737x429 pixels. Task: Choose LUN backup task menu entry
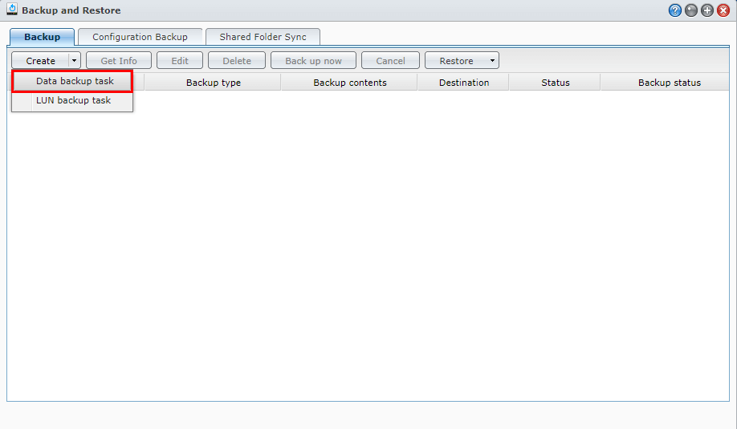pyautogui.click(x=73, y=101)
